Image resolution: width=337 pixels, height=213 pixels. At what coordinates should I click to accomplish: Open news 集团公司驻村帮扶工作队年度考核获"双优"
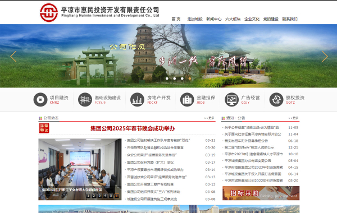[158, 140]
